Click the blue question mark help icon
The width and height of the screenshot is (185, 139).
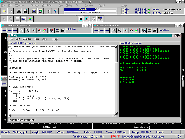coord(55,11)
